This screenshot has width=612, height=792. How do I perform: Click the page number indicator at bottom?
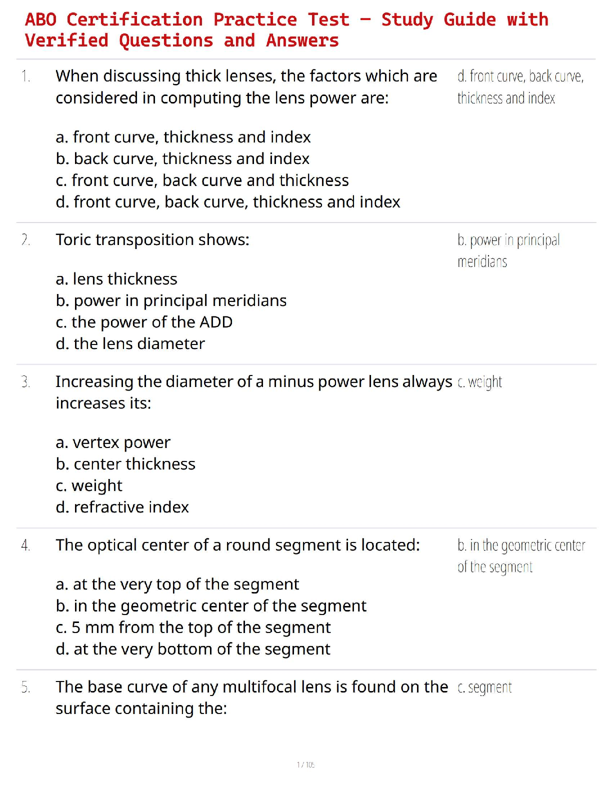(305, 764)
